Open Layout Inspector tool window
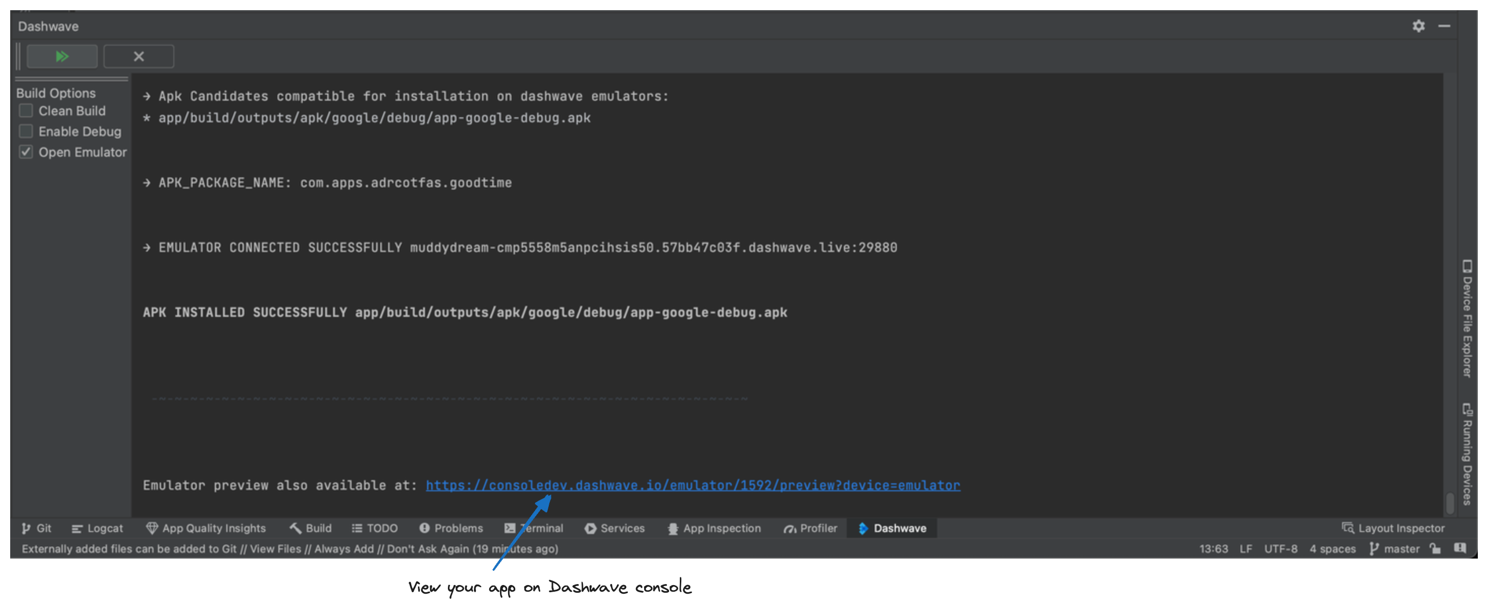This screenshot has height=608, width=1488. click(1393, 527)
